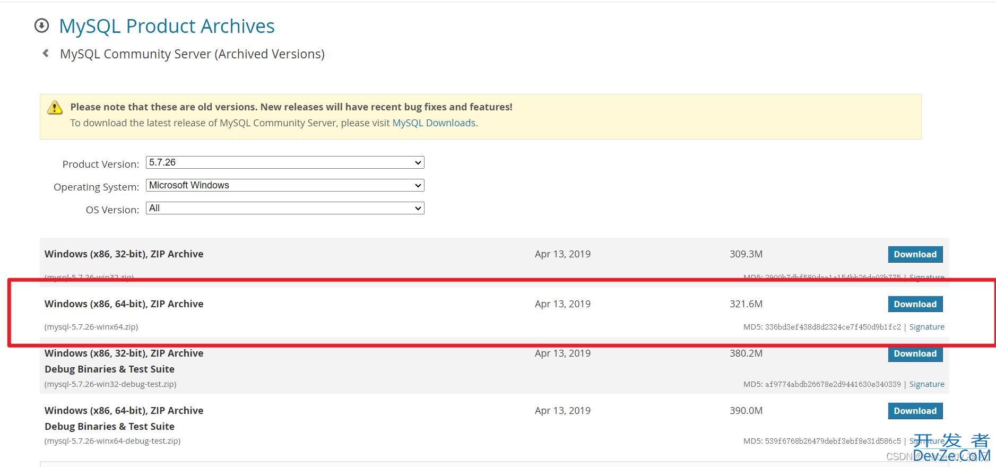The width and height of the screenshot is (996, 467).
Task: Download the 32-bit Debug Binaries 380.2M
Action: [915, 354]
